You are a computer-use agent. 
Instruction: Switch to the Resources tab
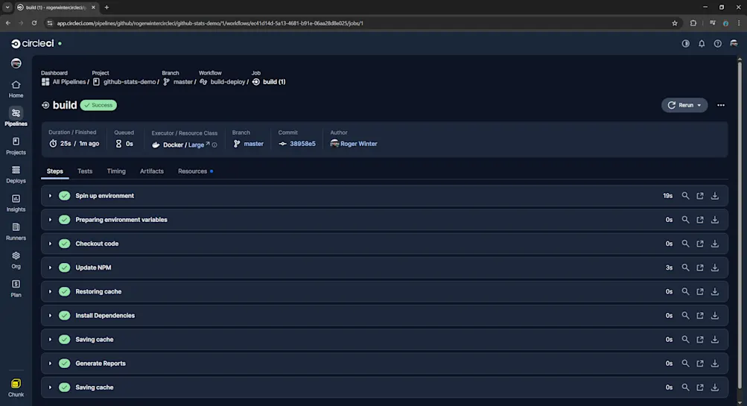point(195,171)
